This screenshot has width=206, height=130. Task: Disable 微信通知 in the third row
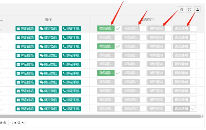[x=109, y=46]
